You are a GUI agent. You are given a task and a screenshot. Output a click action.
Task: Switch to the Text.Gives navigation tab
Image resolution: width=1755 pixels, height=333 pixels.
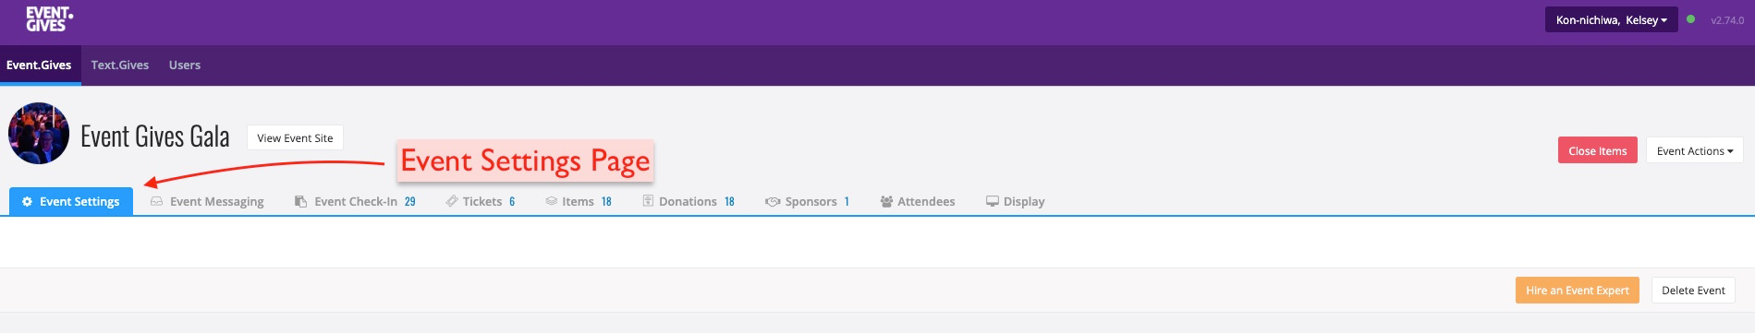pyautogui.click(x=120, y=65)
